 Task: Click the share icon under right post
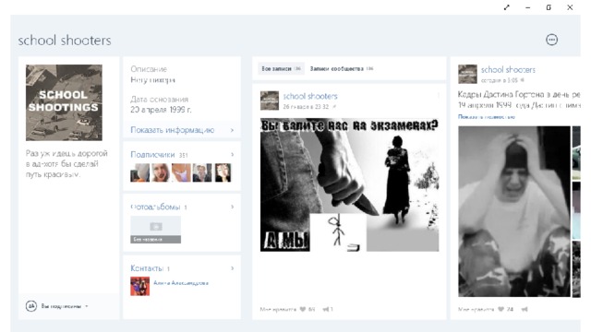(525, 310)
